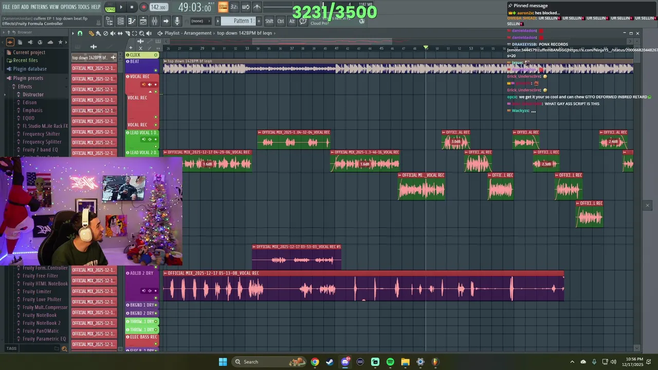Click the files tab icon in Browser
The width and height of the screenshot is (658, 370).
[x=20, y=42]
